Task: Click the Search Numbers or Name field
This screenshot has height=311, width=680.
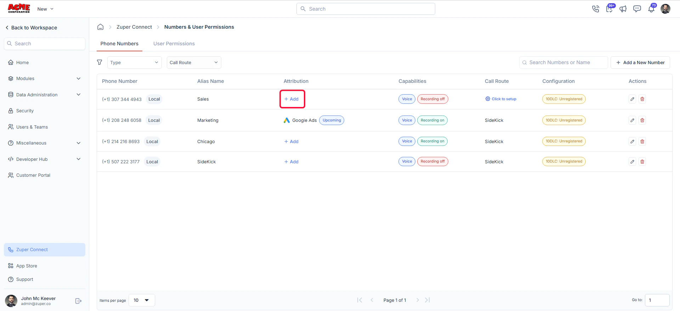Action: point(563,63)
